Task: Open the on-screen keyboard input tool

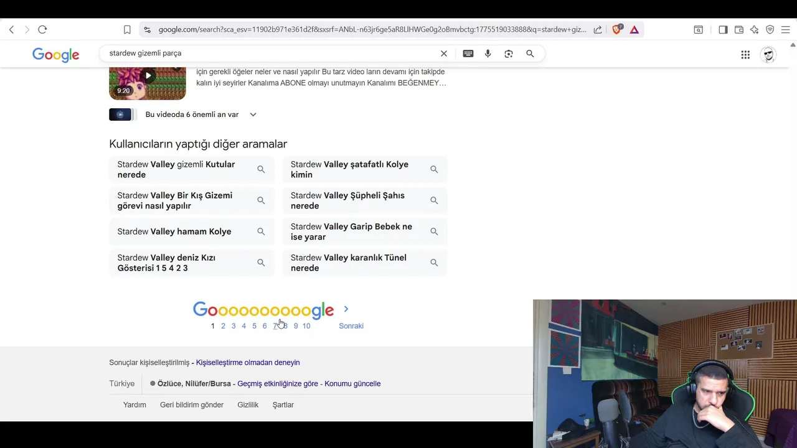Action: click(468, 54)
